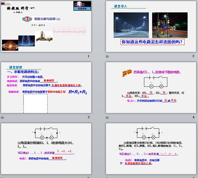Click animation star icon under slide 4

(107, 117)
